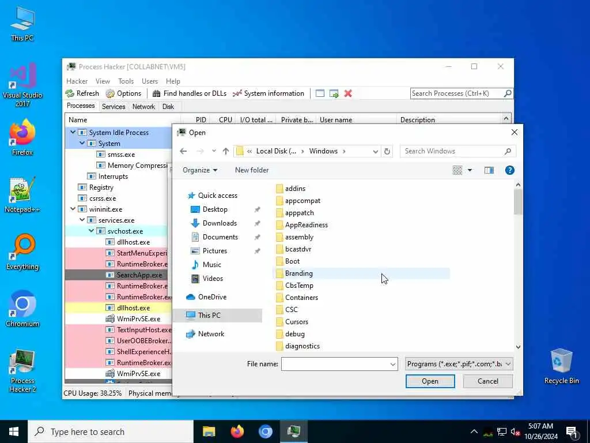The width and height of the screenshot is (590, 443).
Task: Open File Explorer from the taskbar
Action: [209, 431]
